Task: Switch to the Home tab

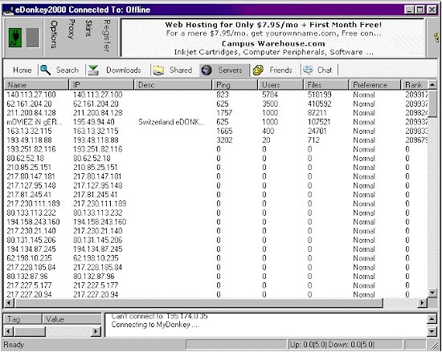Action: (22, 70)
